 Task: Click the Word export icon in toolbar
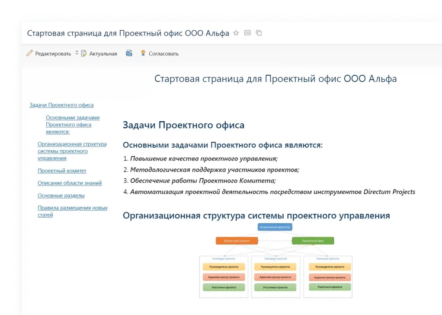129,53
